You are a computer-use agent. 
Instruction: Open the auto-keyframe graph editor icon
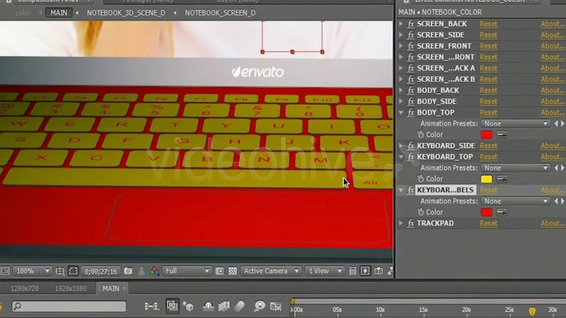click(275, 306)
